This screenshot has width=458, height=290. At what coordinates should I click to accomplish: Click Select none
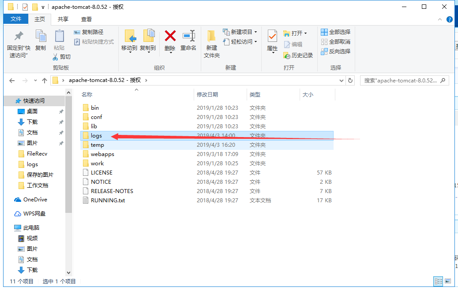336,42
